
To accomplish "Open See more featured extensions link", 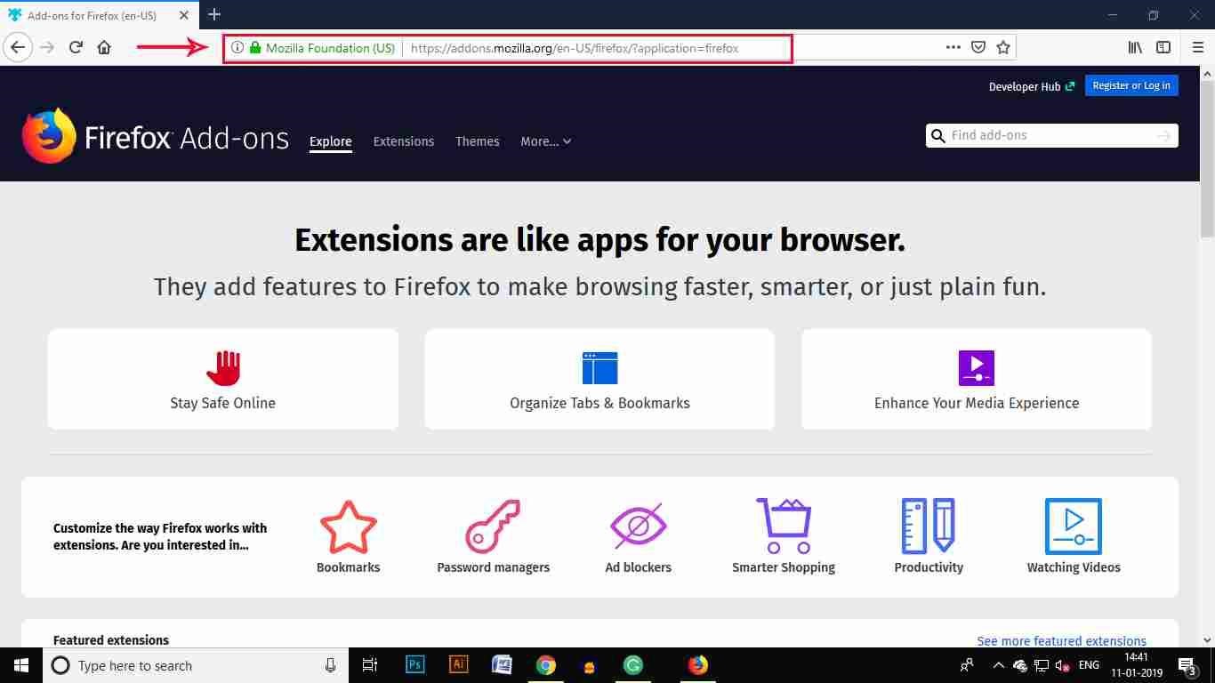I will [x=1061, y=640].
